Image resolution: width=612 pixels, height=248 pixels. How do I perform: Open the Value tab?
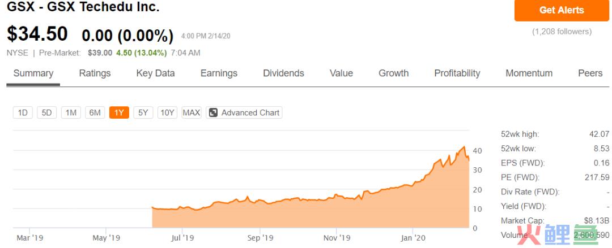341,73
